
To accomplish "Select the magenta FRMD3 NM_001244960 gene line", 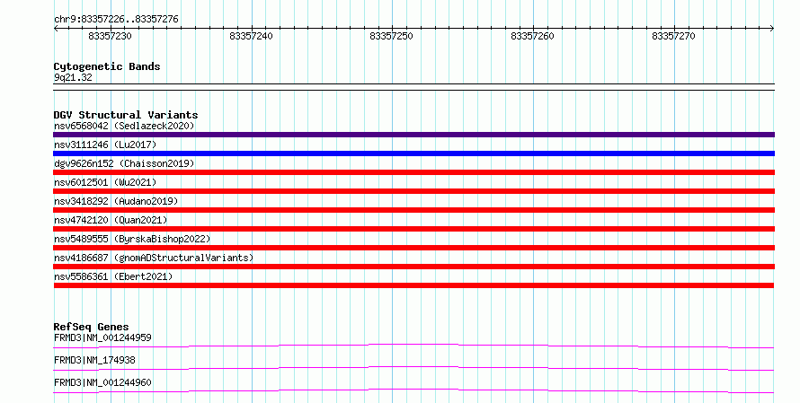I will coord(413,390).
